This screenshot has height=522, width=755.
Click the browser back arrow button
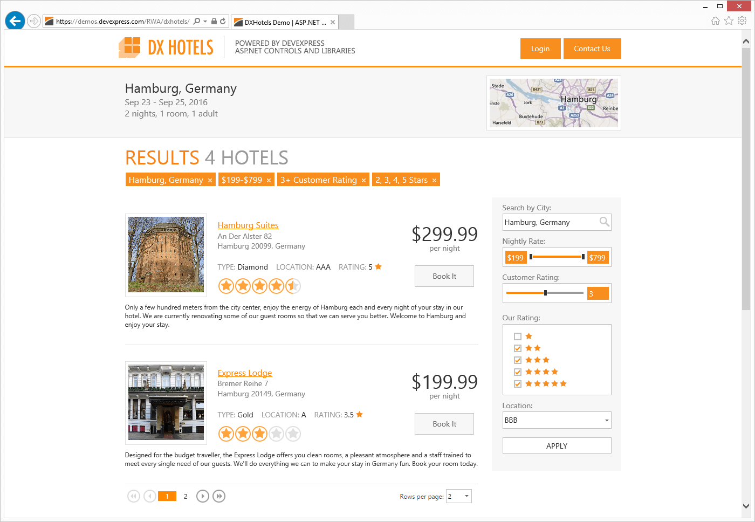[15, 21]
